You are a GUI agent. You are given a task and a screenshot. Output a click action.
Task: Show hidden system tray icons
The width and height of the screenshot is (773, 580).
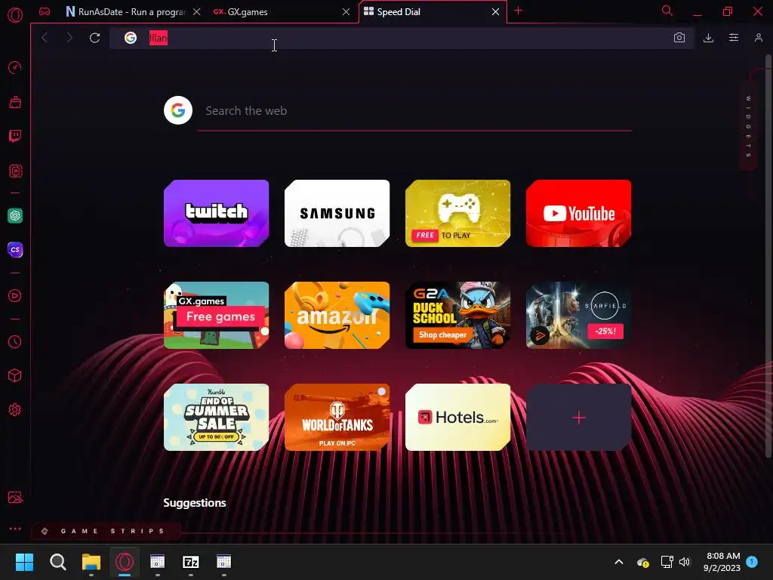tap(619, 562)
